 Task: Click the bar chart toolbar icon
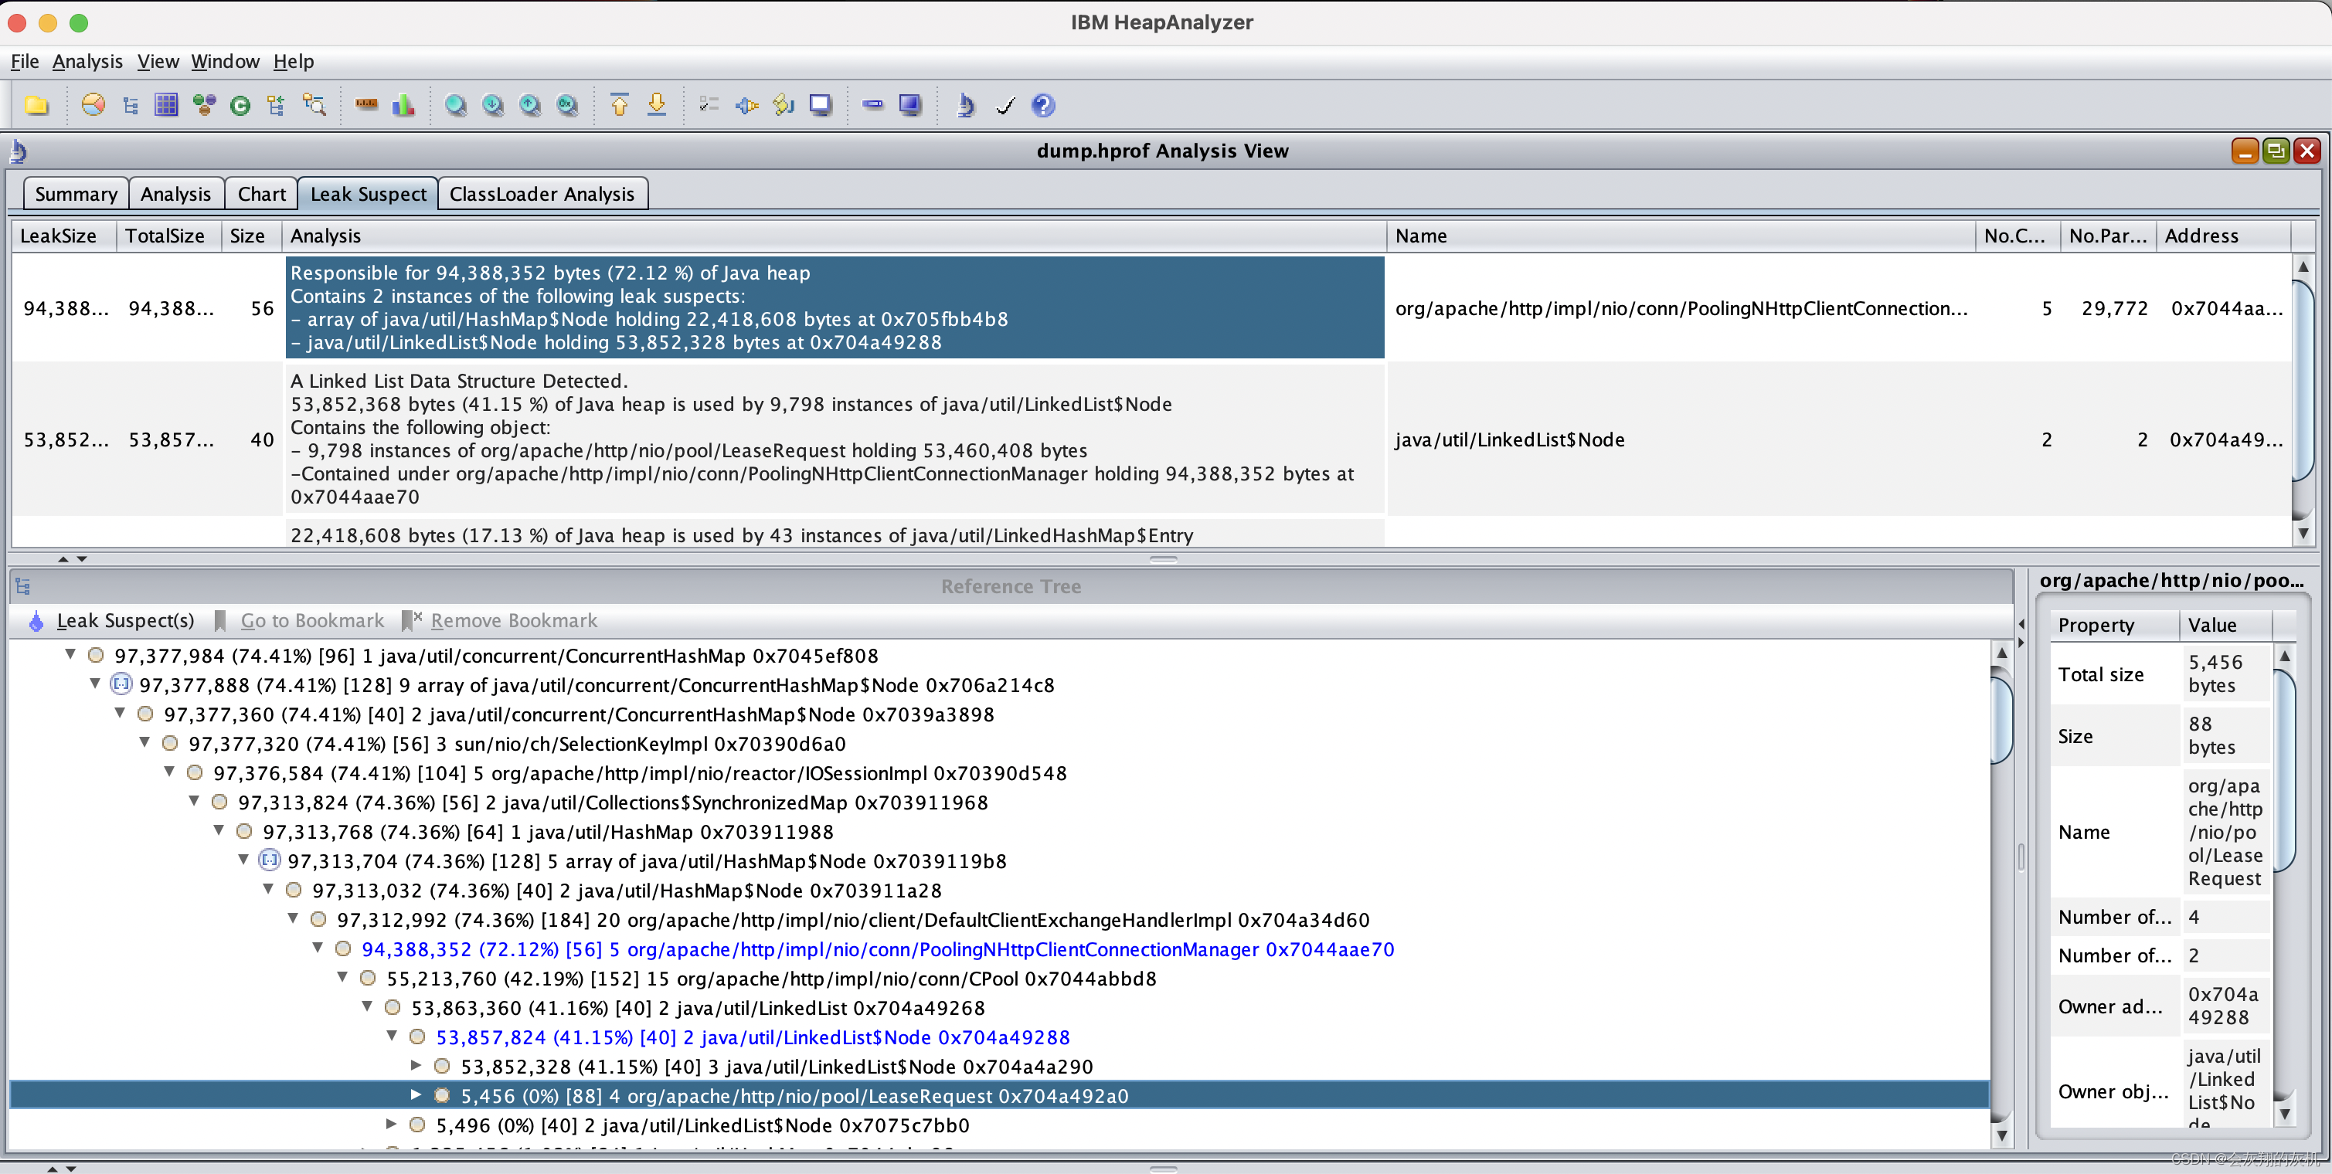(403, 105)
